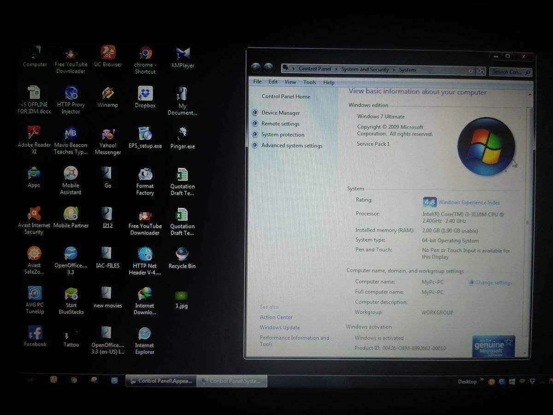This screenshot has height=415, width=553.
Task: Open Performance Information and Tools
Action: 294,341
